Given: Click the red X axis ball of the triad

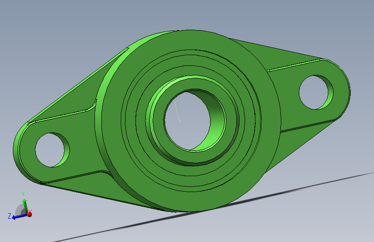Looking at the screenshot, I should point(29,214).
